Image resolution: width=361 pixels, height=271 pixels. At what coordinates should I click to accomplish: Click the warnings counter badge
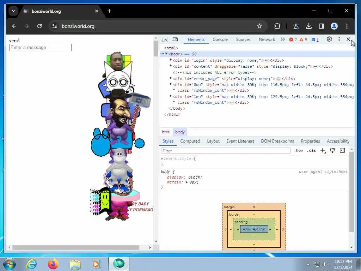point(303,40)
